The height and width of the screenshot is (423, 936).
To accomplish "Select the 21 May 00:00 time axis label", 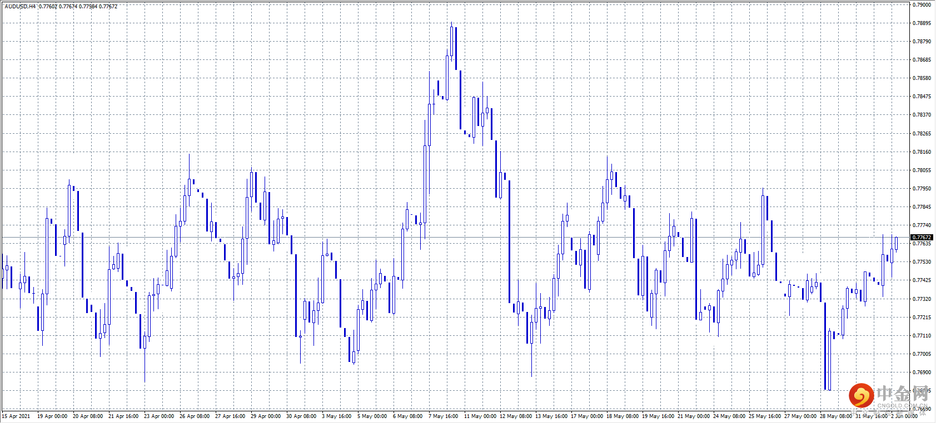I will click(x=694, y=416).
